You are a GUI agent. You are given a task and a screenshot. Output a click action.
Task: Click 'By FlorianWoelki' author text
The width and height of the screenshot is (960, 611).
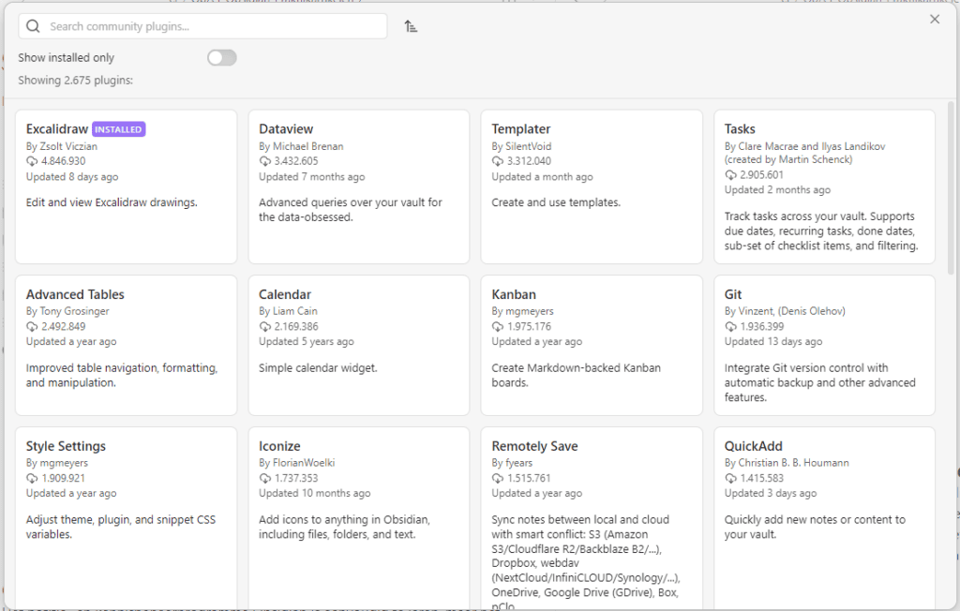(296, 463)
